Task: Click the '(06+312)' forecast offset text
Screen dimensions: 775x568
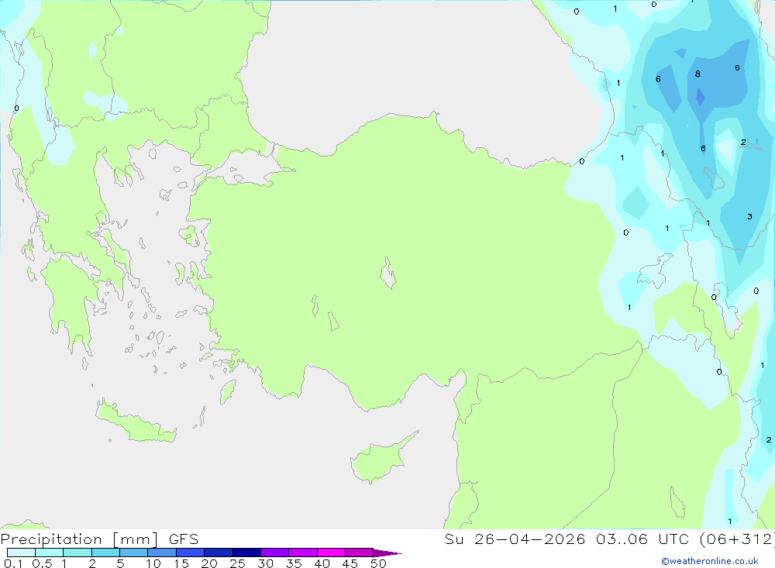Action: coord(738,539)
